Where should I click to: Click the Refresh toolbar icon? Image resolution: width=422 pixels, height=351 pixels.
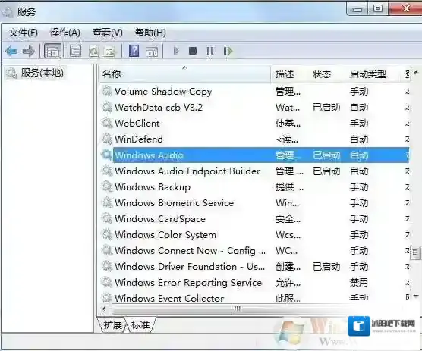(x=93, y=52)
